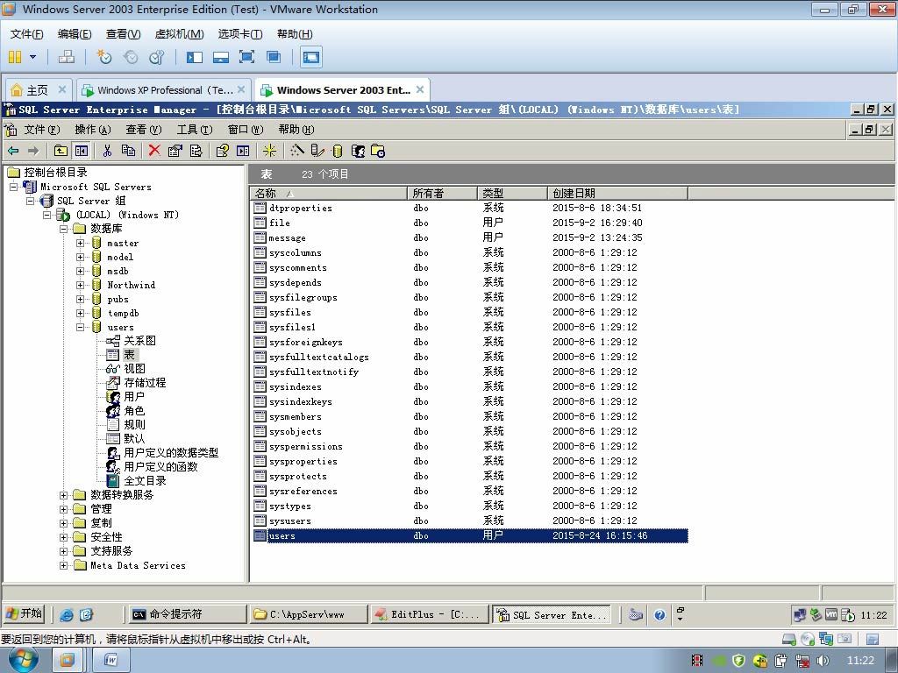Open EditPlus taskbar button
The image size is (898, 673).
coord(430,614)
